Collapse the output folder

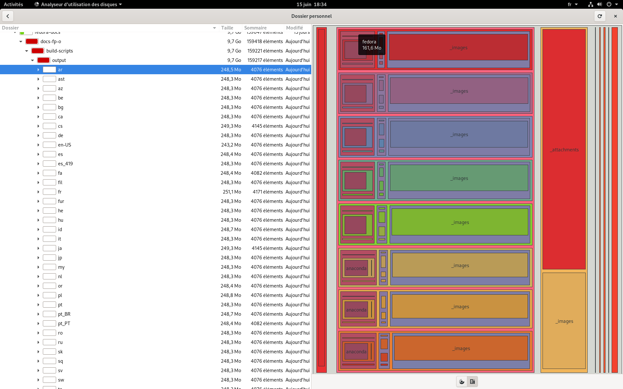[32, 60]
